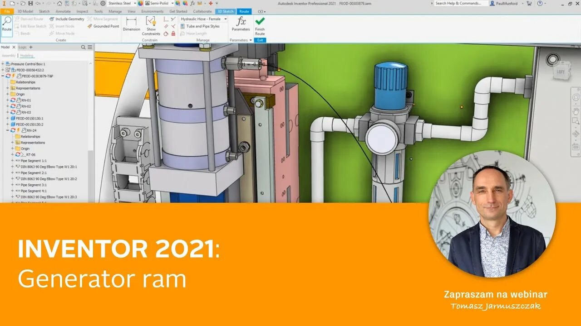This screenshot has width=581, height=326.
Task: Select FEOD-00150130:2 in browser
Action: (30, 124)
